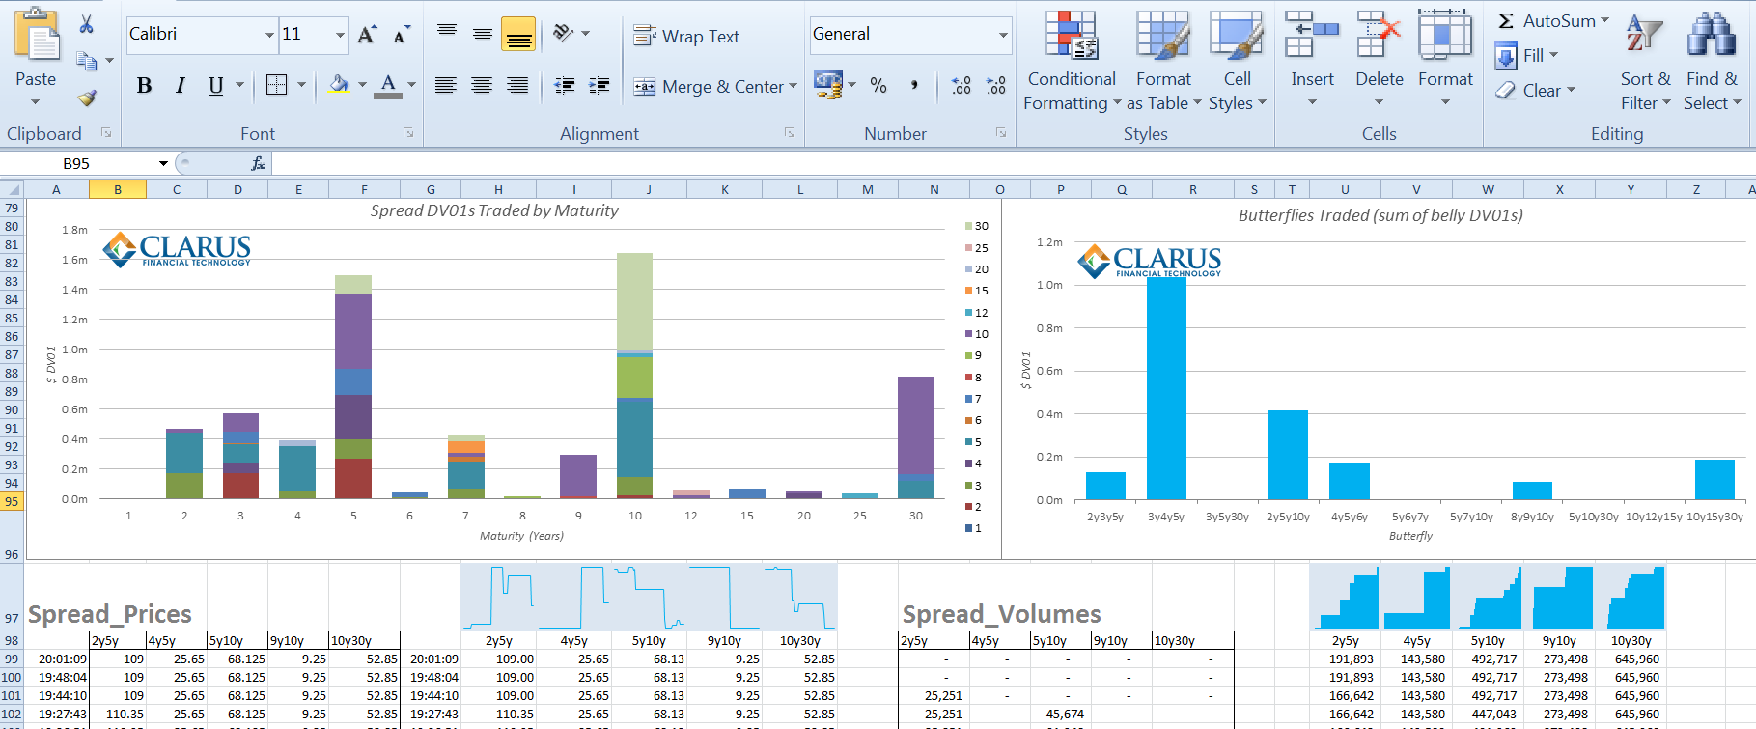
Task: Select row 95 header
Action: [x=12, y=501]
